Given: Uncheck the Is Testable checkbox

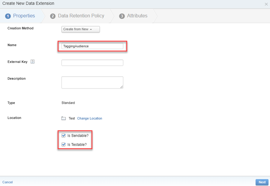Looking at the screenshot, I should click(x=64, y=144).
